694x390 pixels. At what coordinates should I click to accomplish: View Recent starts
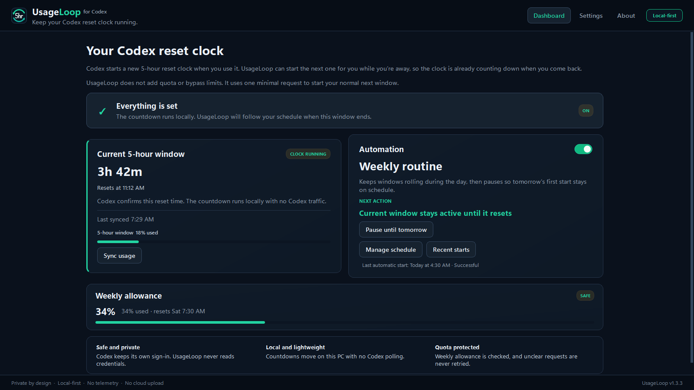pos(451,250)
